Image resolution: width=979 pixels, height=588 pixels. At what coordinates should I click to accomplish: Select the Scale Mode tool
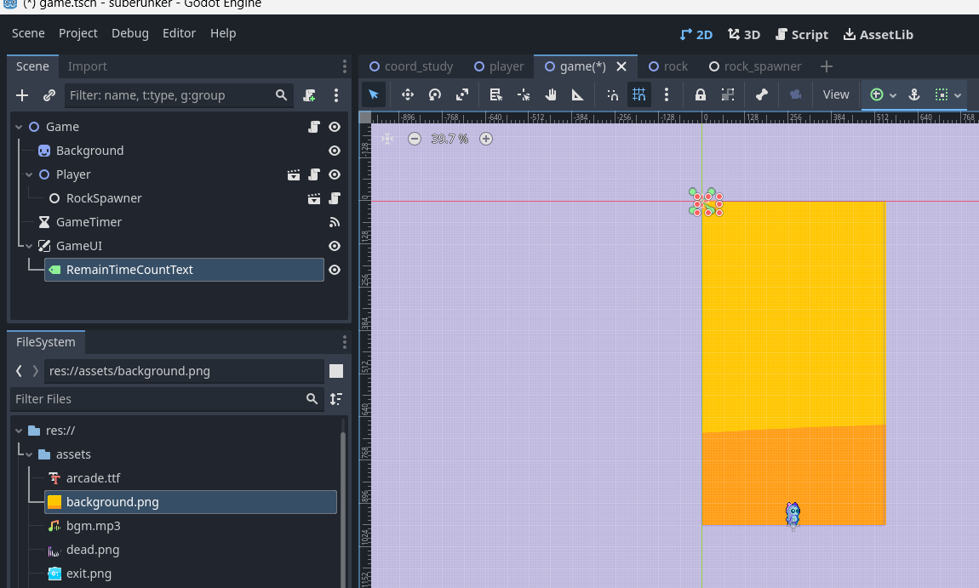[462, 94]
